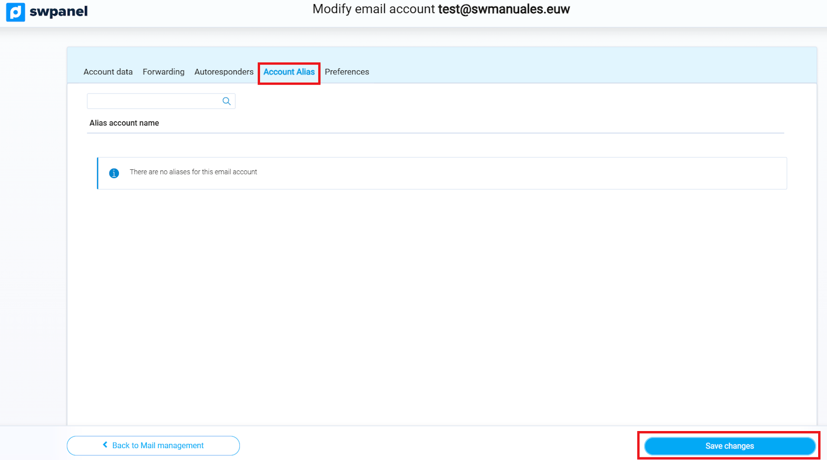The height and width of the screenshot is (460, 827).
Task: Click the no aliases notice text
Action: (193, 172)
